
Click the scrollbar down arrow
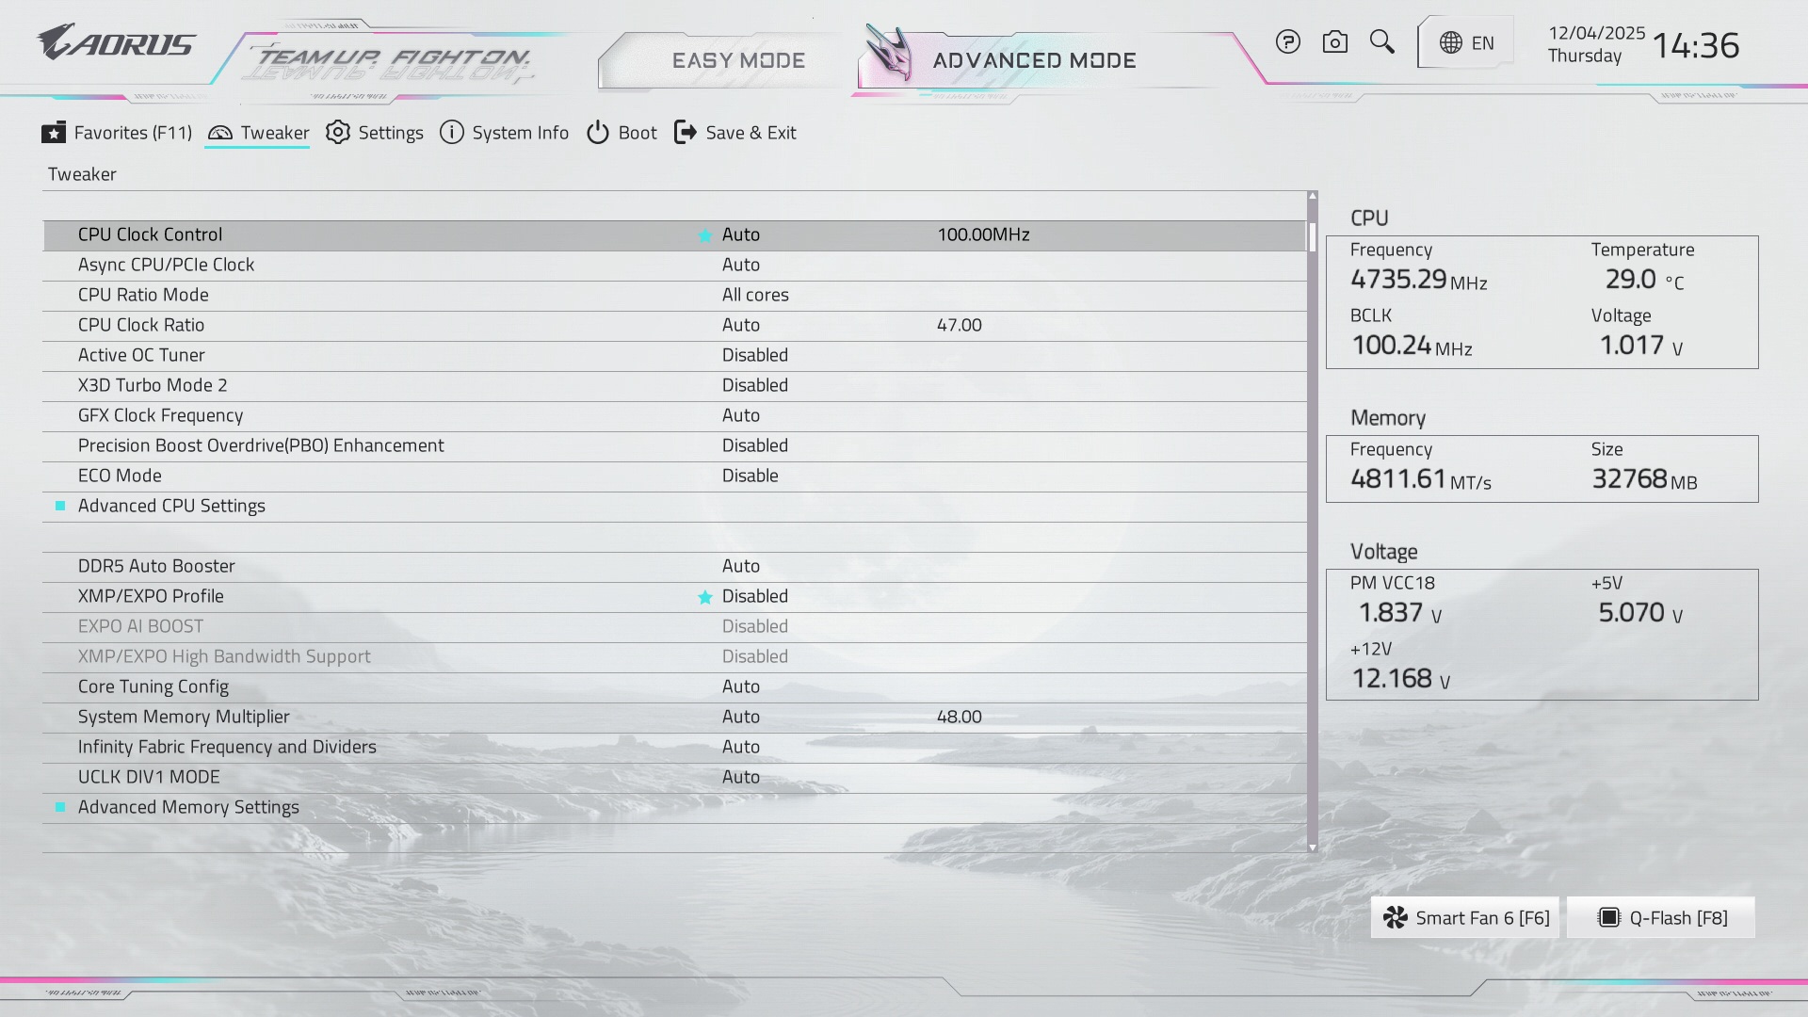coord(1312,847)
